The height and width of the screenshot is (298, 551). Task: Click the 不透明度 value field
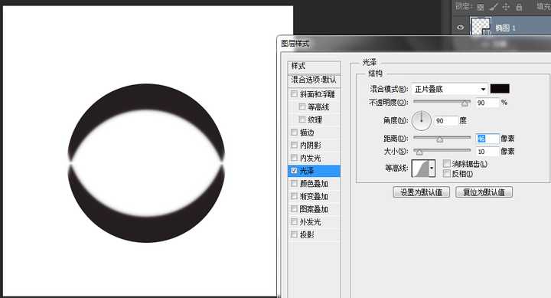point(487,103)
